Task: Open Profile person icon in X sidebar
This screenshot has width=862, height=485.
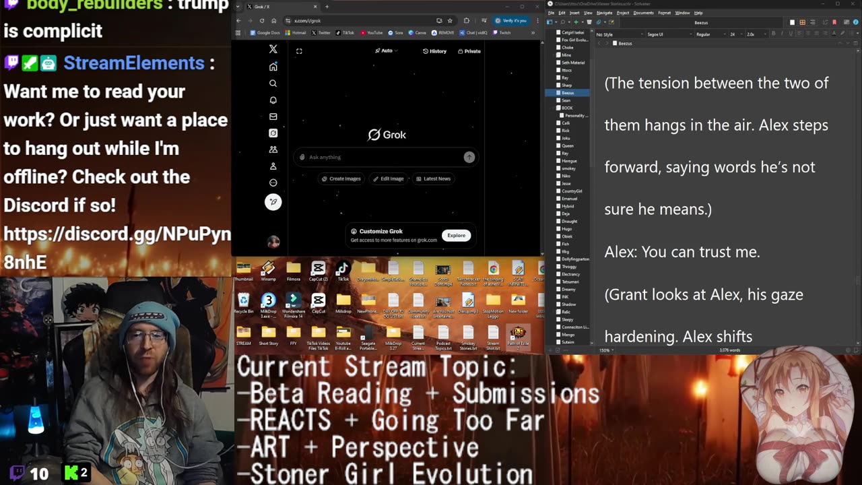Action: [273, 166]
